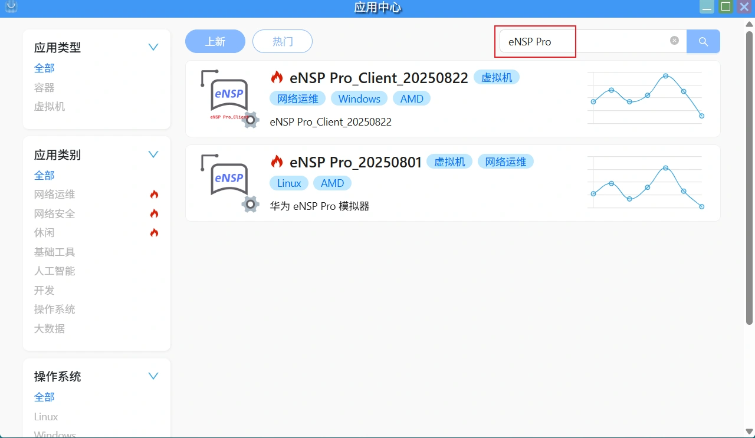This screenshot has height=438, width=755.
Task: Select 虚拟机 under 应用类型
Action: pyautogui.click(x=50, y=106)
